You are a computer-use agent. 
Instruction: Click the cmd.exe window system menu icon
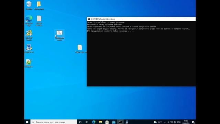pyautogui.click(x=89, y=19)
